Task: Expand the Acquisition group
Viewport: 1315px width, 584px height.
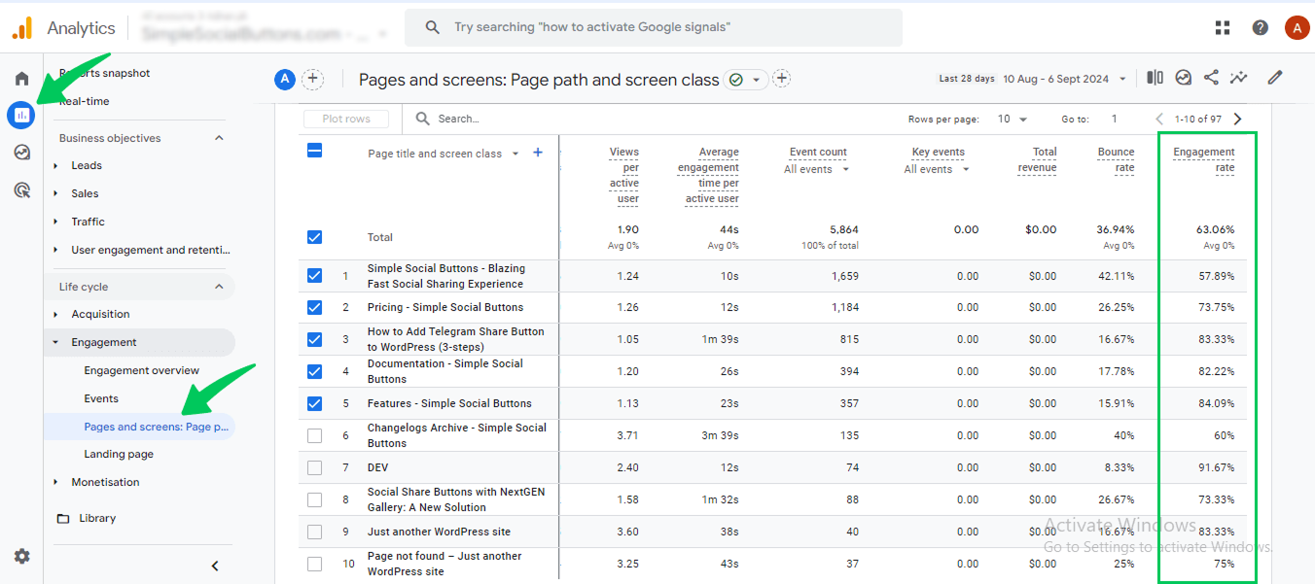Action: (56, 314)
